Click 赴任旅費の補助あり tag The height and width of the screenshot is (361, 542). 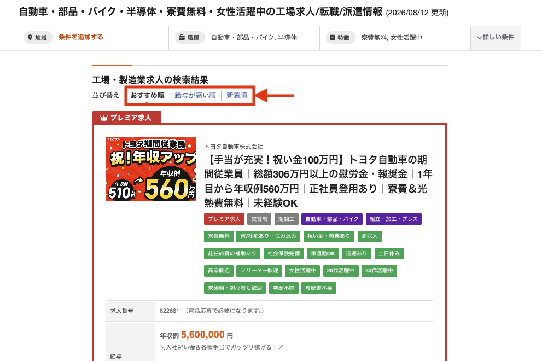coord(232,253)
